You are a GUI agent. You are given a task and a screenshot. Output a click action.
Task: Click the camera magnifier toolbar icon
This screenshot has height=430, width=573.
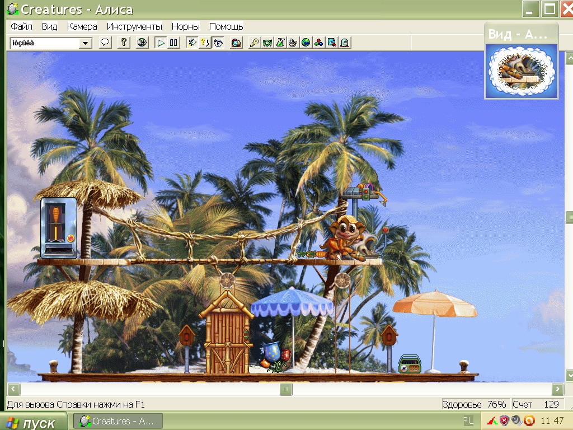click(x=237, y=43)
